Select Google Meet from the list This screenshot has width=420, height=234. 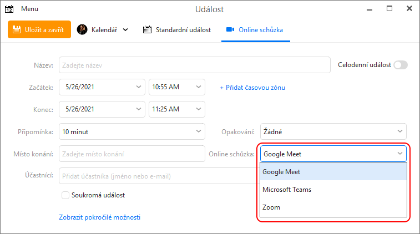click(333, 171)
